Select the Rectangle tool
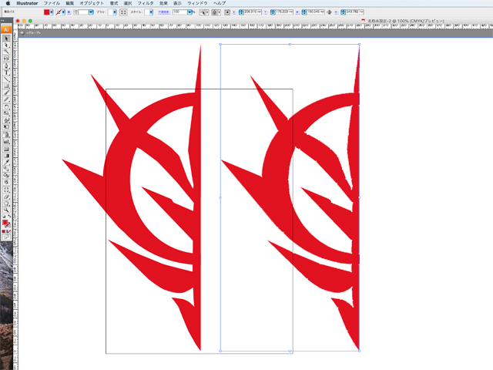The width and height of the screenshot is (493, 370). click(x=6, y=86)
